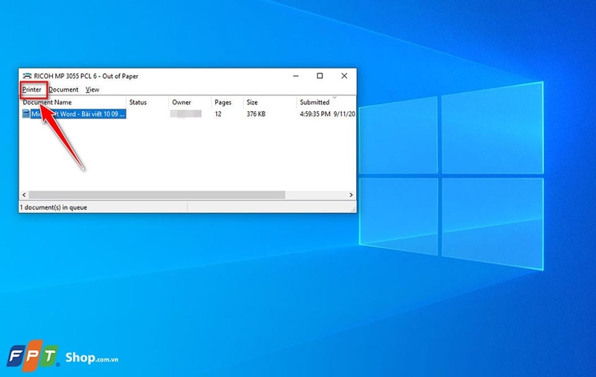
Task: Click the 12 pages cell of print job
Action: pyautogui.click(x=218, y=114)
